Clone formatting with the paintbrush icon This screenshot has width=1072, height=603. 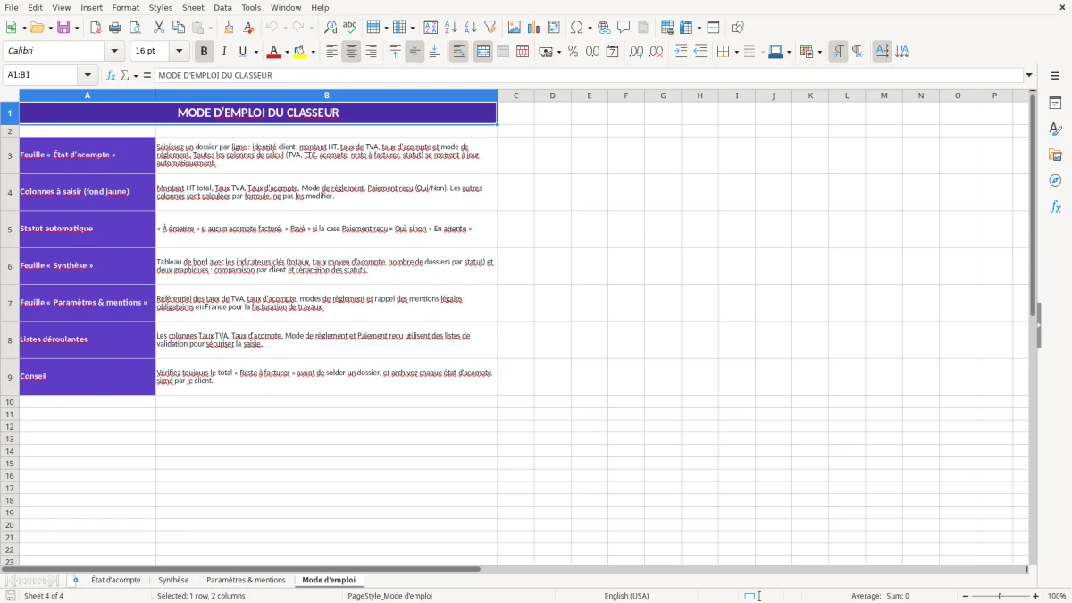coord(229,28)
